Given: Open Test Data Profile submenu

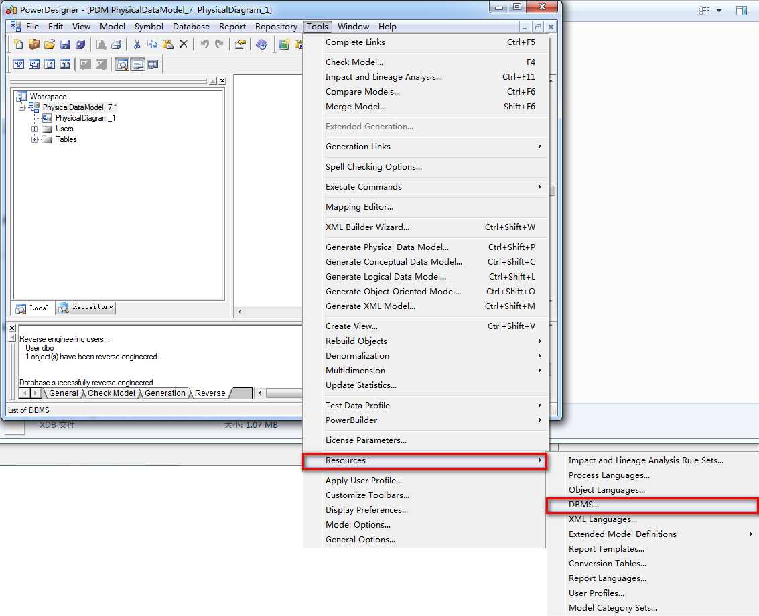Looking at the screenshot, I should tap(433, 405).
